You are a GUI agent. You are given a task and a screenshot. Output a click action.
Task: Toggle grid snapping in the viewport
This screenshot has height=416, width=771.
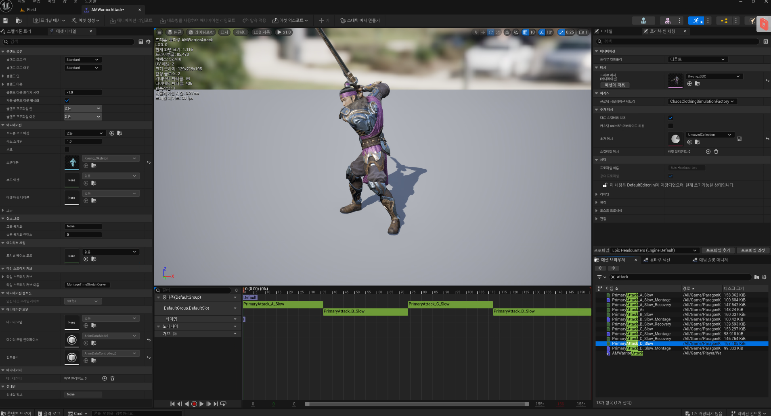525,32
